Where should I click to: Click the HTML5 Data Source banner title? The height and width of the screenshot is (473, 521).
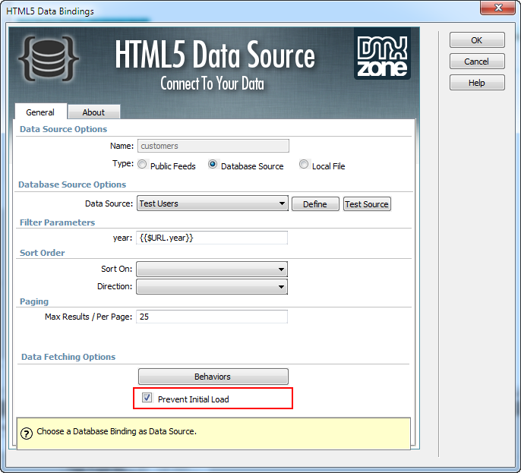tap(215, 55)
